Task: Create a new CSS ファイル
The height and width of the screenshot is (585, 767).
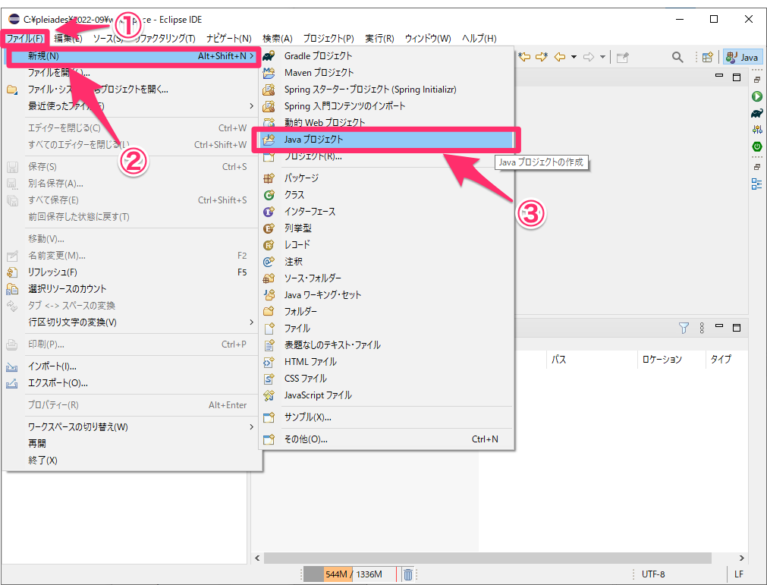Action: (386, 379)
